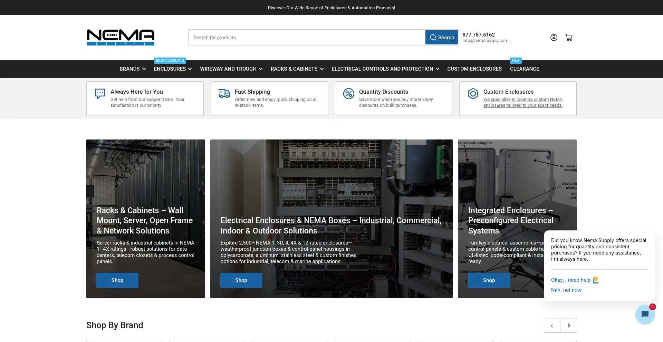Open Custom Enclosures menu item
Image resolution: width=663 pixels, height=342 pixels.
[474, 69]
